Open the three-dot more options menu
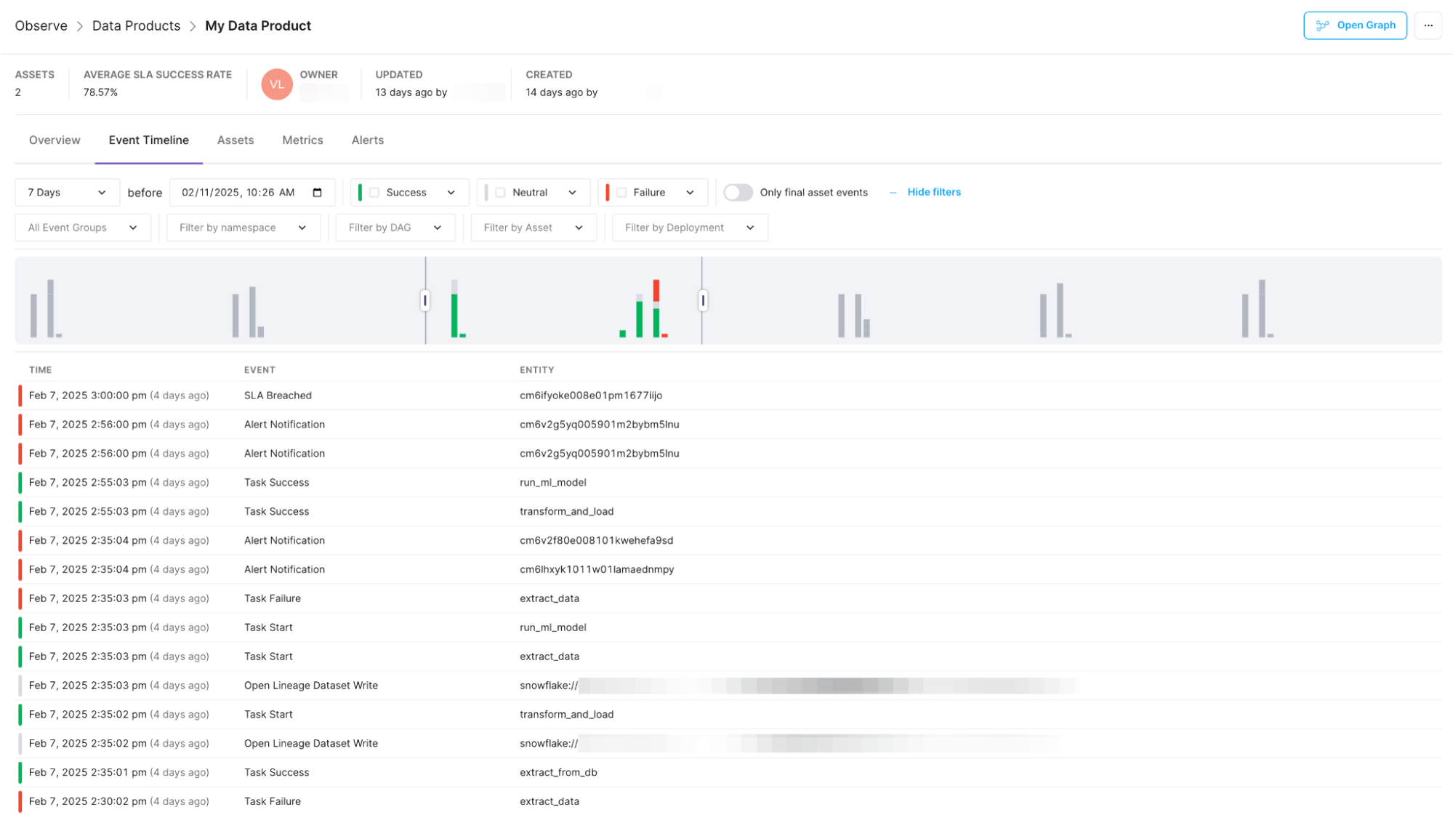 [x=1428, y=25]
